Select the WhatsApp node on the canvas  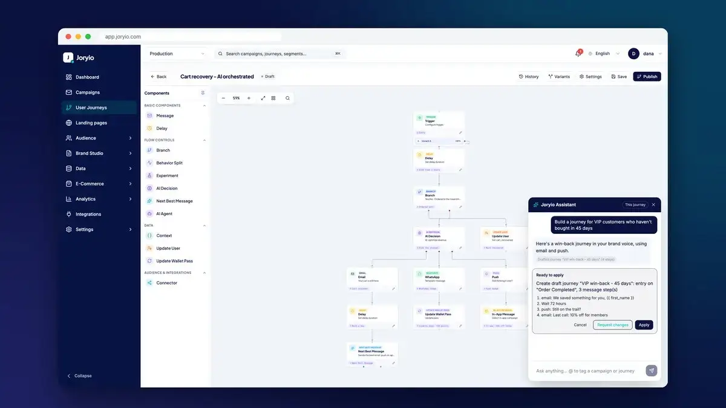point(439,280)
